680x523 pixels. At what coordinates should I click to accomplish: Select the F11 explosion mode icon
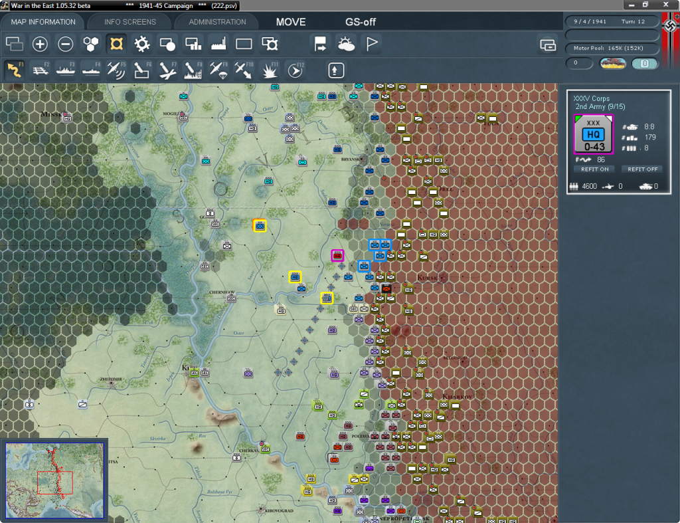click(270, 70)
